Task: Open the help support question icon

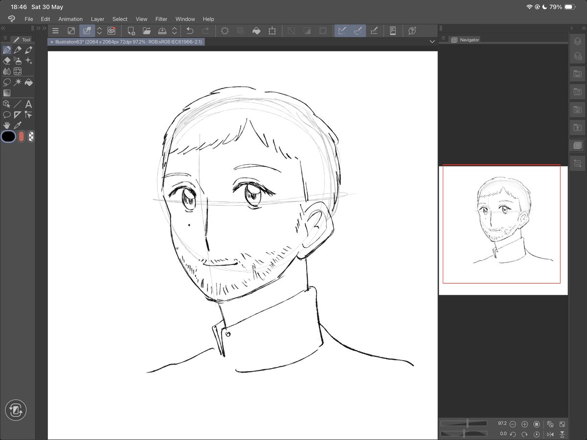Action: (x=412, y=30)
